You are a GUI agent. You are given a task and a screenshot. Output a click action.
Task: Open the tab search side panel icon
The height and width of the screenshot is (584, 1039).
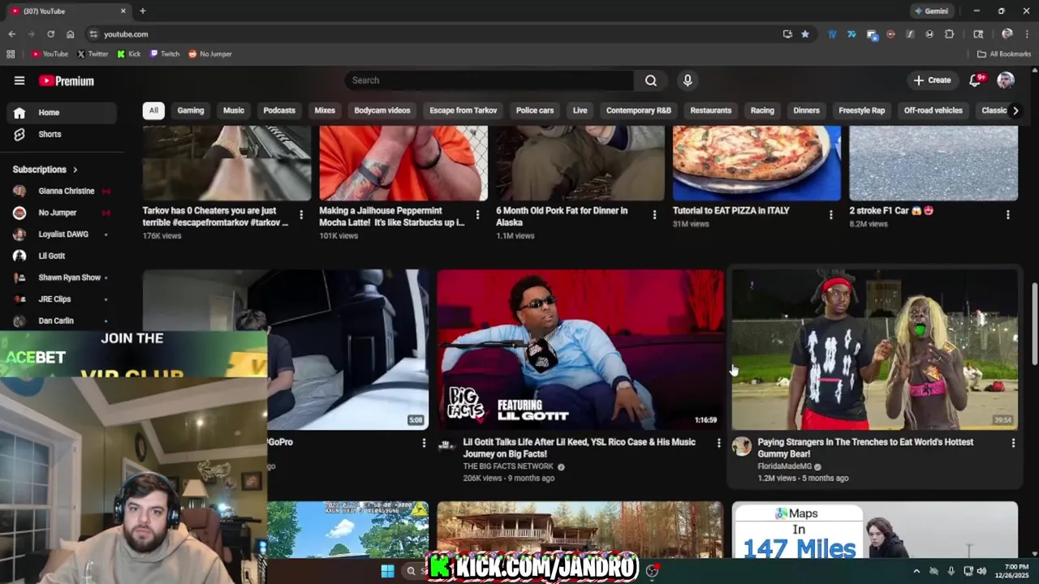click(978, 34)
